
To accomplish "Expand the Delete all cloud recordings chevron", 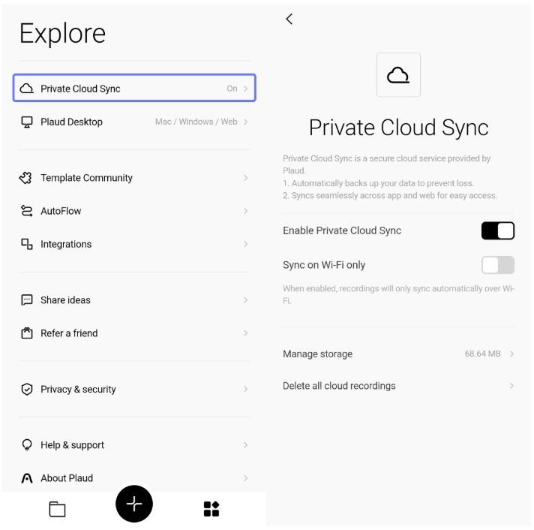I will tap(511, 386).
